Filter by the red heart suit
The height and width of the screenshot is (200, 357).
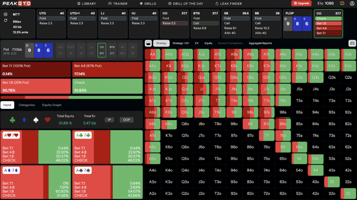pyautogui.click(x=47, y=120)
